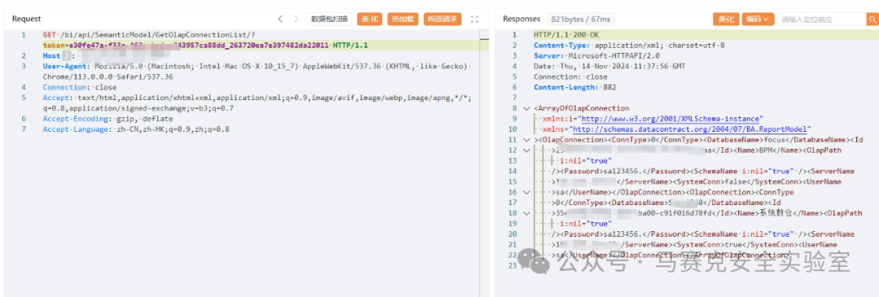Collapse the fold chevron at response line 11
The image size is (879, 297).
pos(526,139)
